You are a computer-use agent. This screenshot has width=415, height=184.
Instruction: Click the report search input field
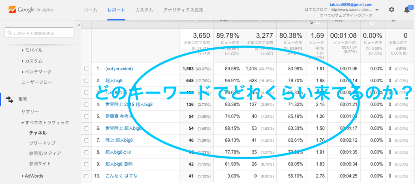pos(39,33)
